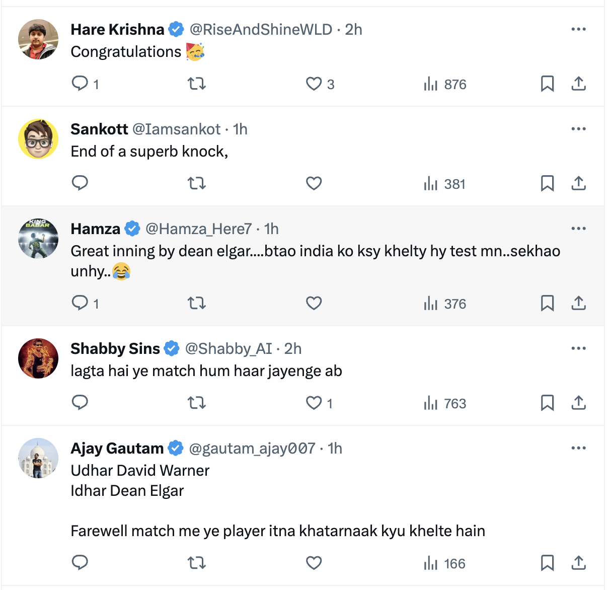Screen dimensions: 607x590
Task: Open @RiseAndShineWLD profile handle
Action: tap(261, 30)
